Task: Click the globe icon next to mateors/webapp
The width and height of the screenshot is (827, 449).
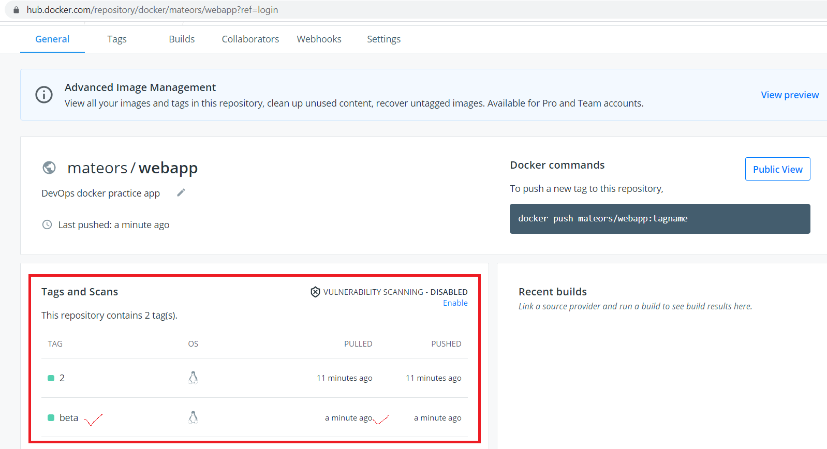Action: (49, 168)
